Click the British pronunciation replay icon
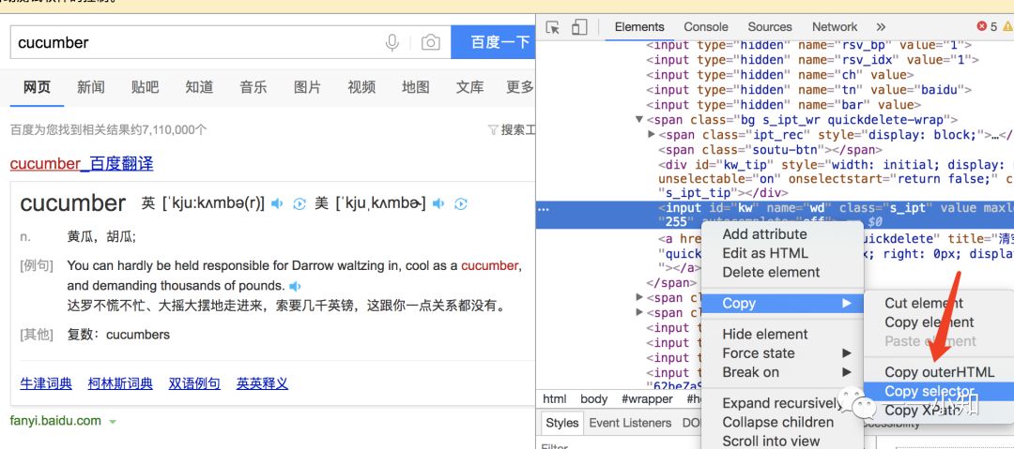This screenshot has width=1014, height=449. [299, 204]
